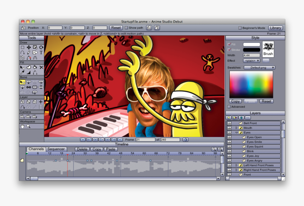Rewind to the first frame
Screen dimensions: 304x206
pyautogui.click(x=83, y=140)
